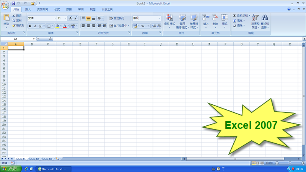Toggle bold formatting (B)
This screenshot has width=306, height=172.
[x=30, y=26]
